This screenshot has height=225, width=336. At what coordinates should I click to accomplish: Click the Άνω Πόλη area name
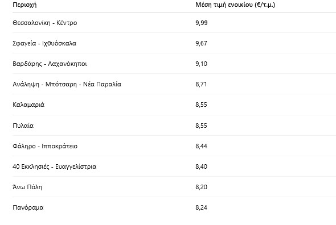(27, 187)
